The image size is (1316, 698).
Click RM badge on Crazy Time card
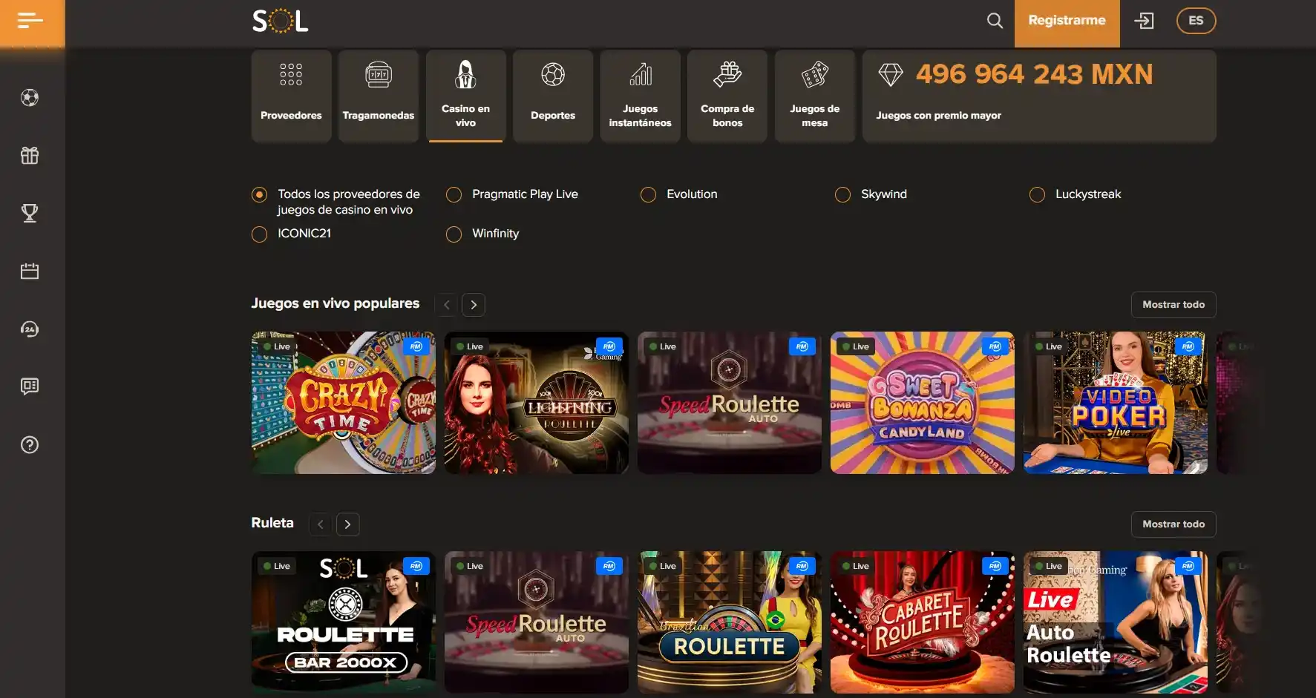(x=416, y=346)
